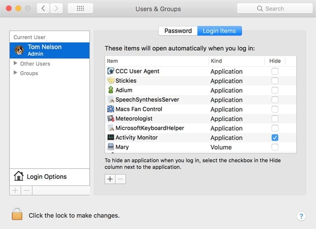Enable Hide checkbox for Stickies
The height and width of the screenshot is (229, 316).
tap(275, 81)
